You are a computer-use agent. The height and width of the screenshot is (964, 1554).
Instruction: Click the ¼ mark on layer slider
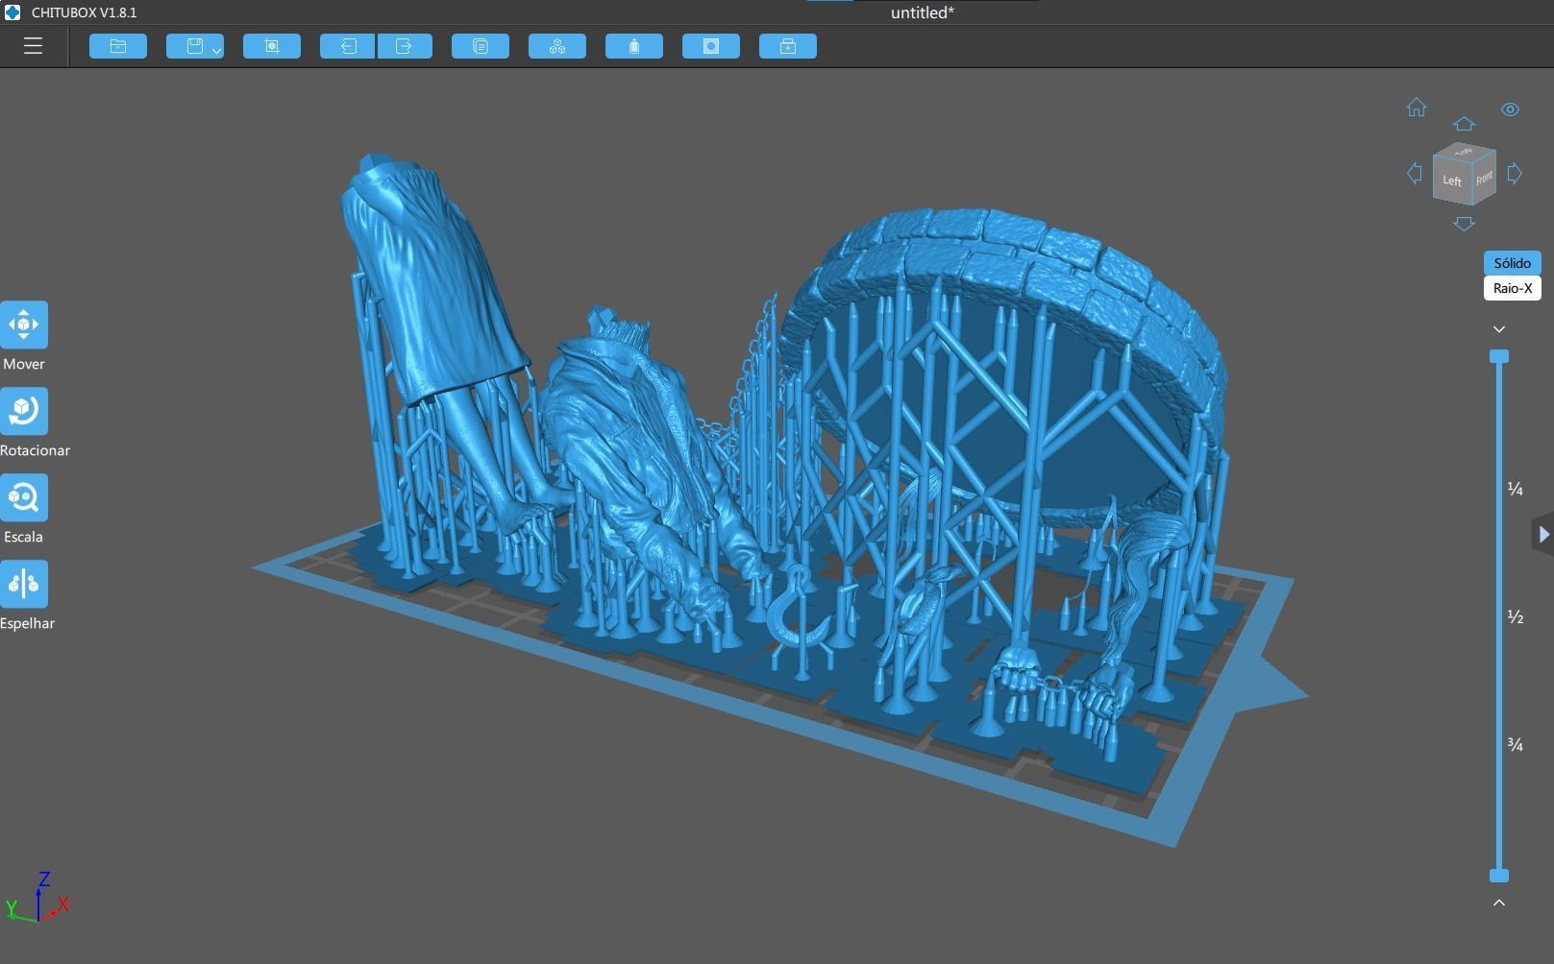(1516, 490)
